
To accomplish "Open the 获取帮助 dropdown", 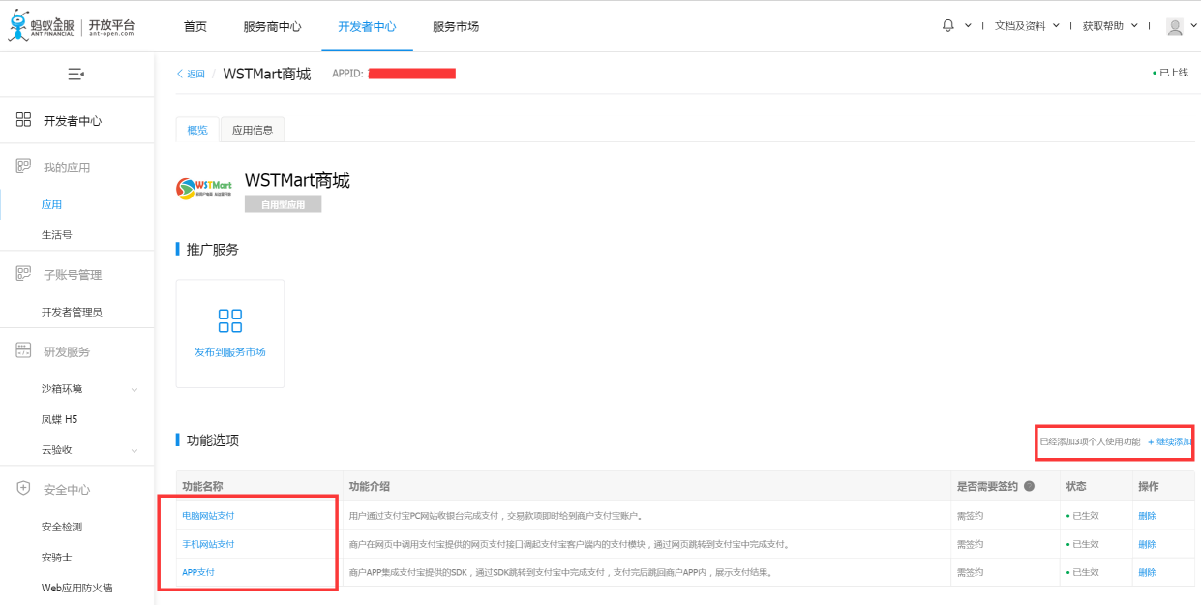I will point(1108,26).
